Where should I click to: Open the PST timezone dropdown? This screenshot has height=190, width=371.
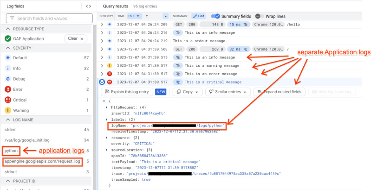click(x=135, y=16)
